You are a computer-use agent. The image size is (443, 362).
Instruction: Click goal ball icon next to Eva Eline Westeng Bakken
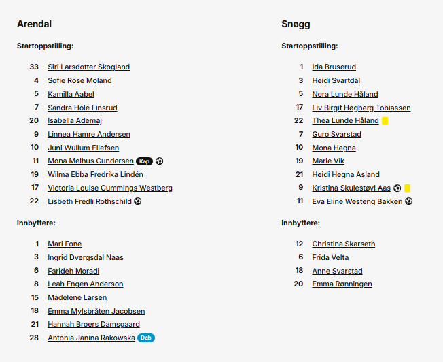pyautogui.click(x=409, y=201)
